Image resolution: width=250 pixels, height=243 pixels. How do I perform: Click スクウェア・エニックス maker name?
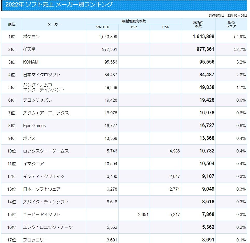pyautogui.click(x=46, y=113)
